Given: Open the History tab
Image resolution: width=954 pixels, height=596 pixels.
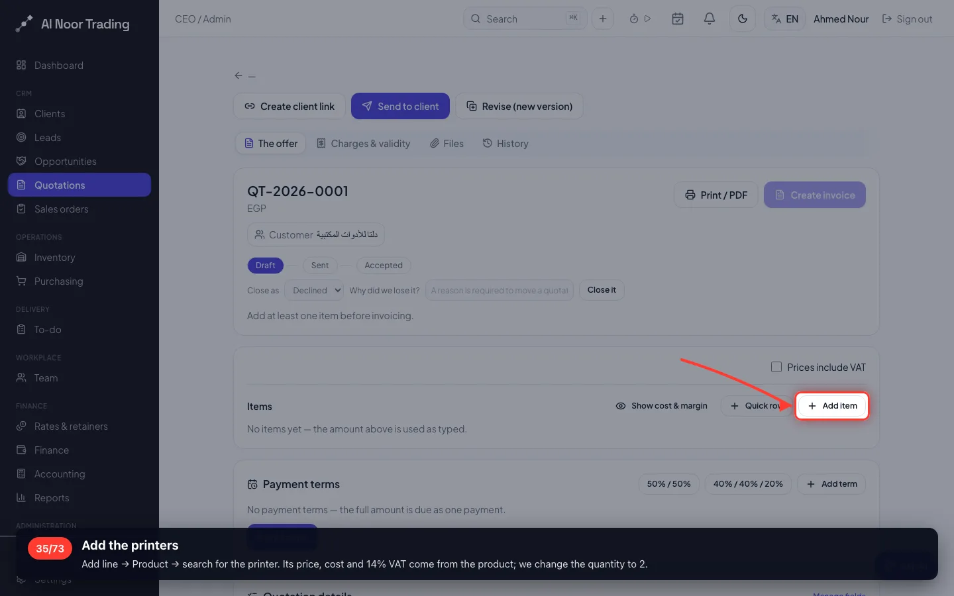Looking at the screenshot, I should [x=505, y=143].
